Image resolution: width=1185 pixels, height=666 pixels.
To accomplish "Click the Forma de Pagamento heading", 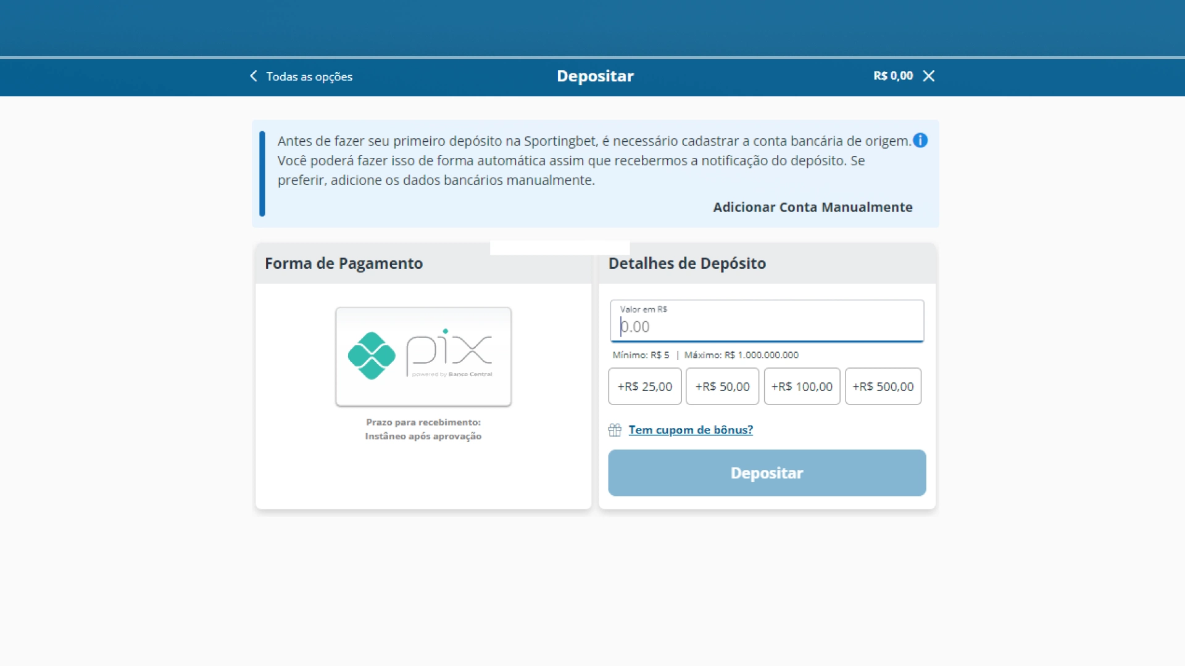I will coord(344,263).
